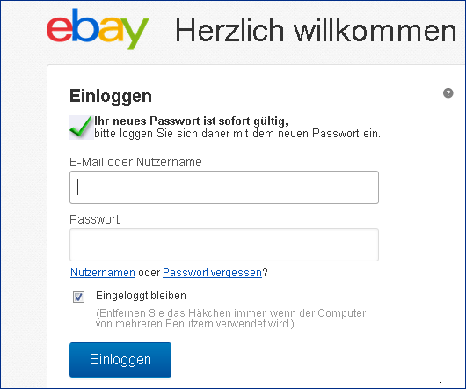This screenshot has width=466, height=389.
Task: Click the 'Entfernen Sie das Häkchen' hint
Action: 231,313
